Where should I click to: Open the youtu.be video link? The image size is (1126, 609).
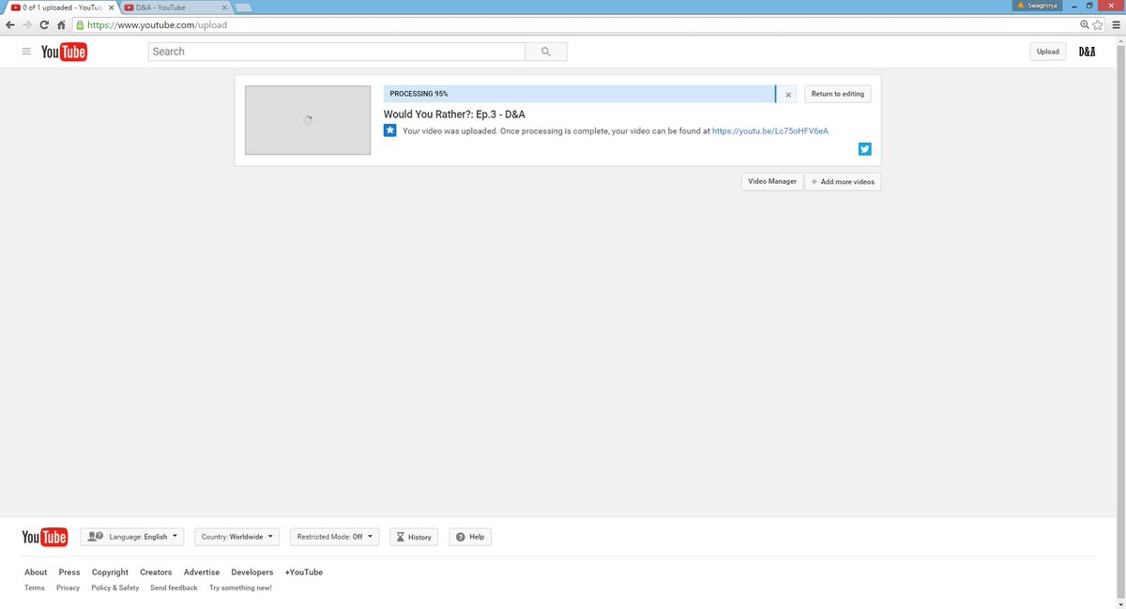coord(770,131)
